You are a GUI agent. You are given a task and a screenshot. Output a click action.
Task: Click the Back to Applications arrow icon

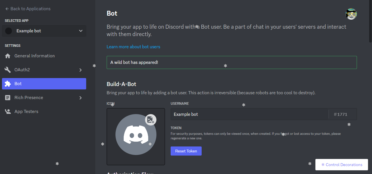coord(7,9)
